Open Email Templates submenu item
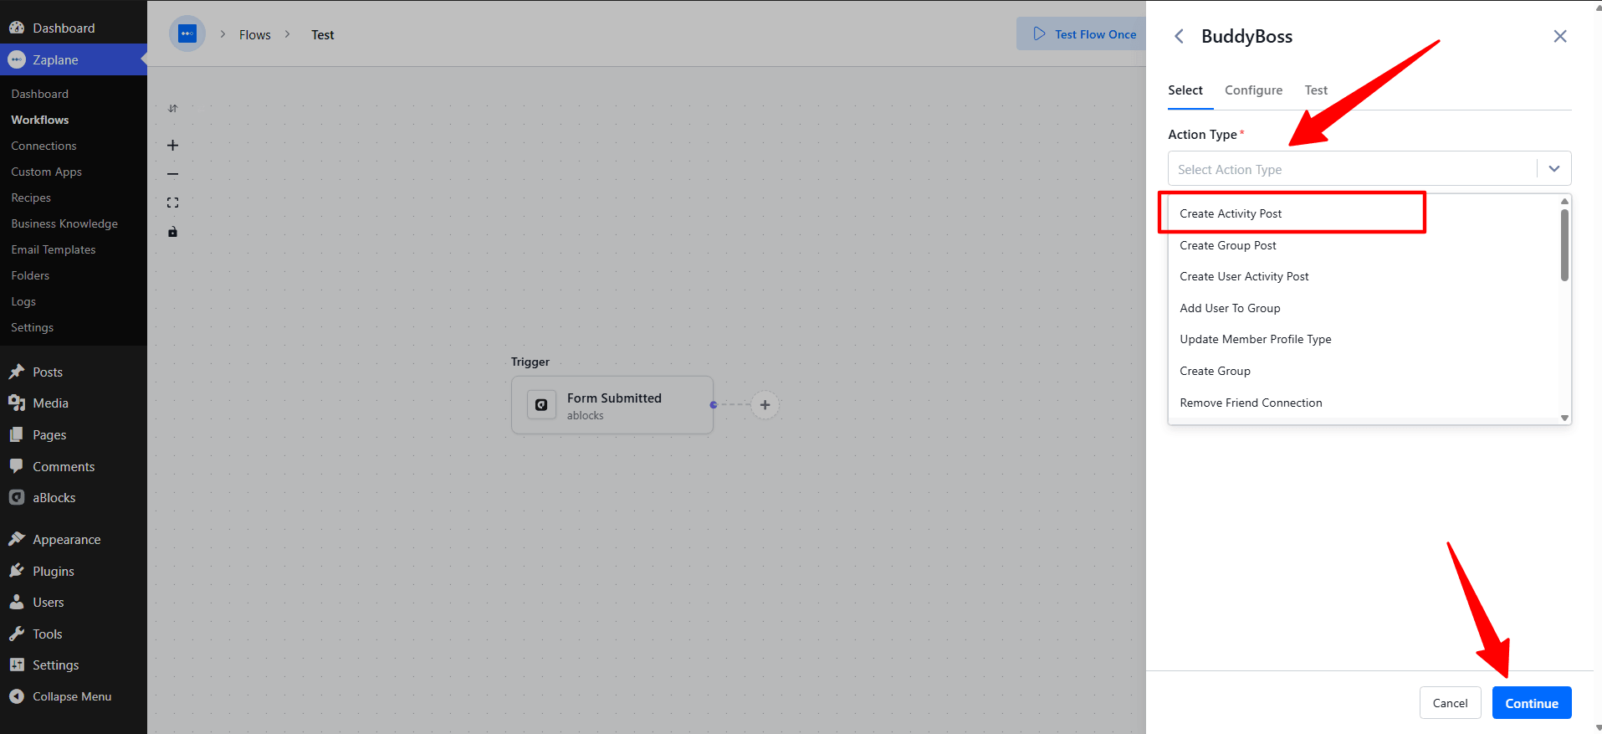The width and height of the screenshot is (1602, 734). pos(54,249)
